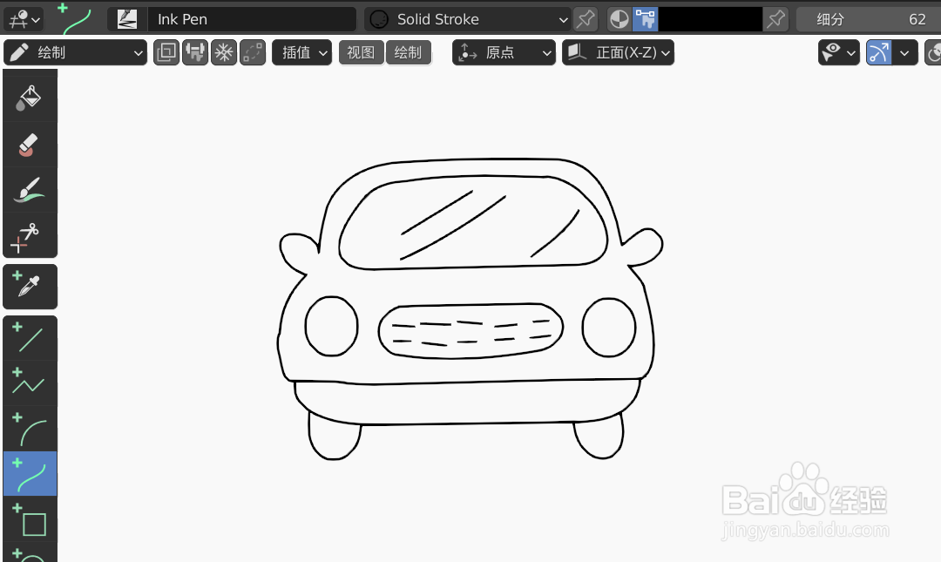
Task: Select the Polyline tool
Action: [x=30, y=383]
